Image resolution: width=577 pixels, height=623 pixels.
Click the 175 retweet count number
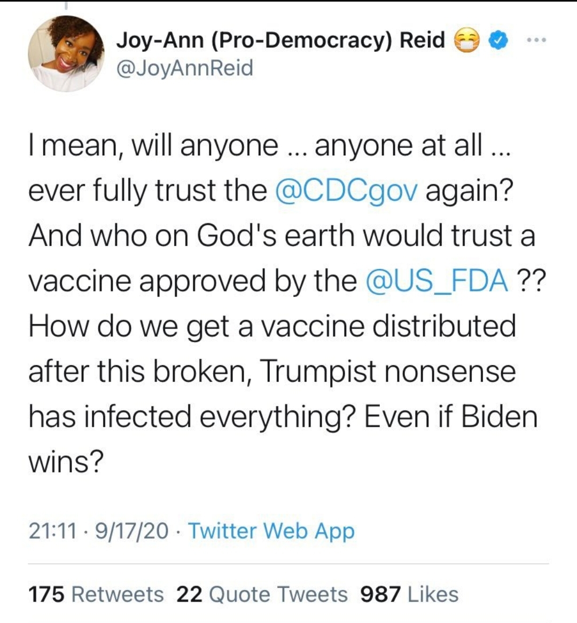(46, 594)
